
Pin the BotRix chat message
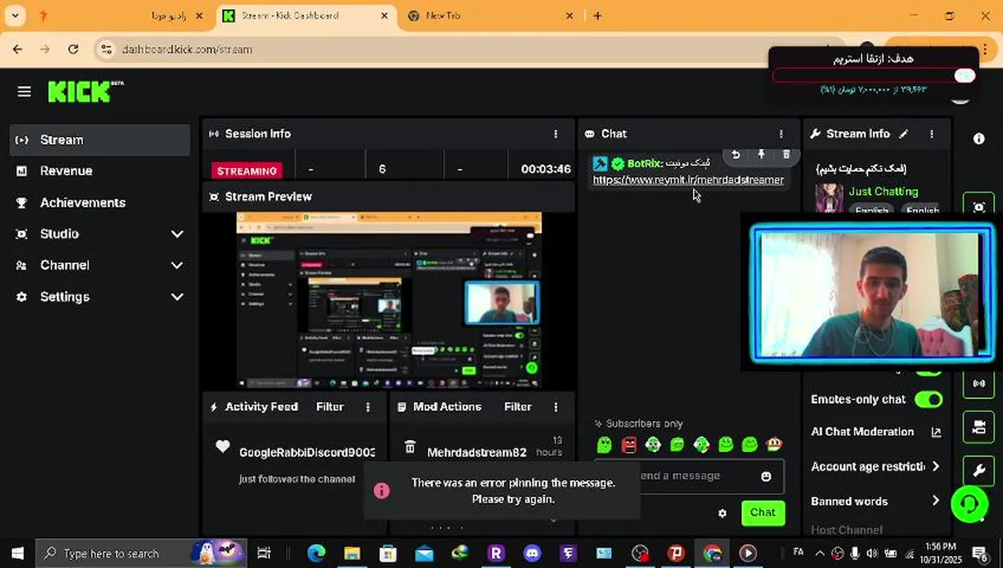(761, 155)
